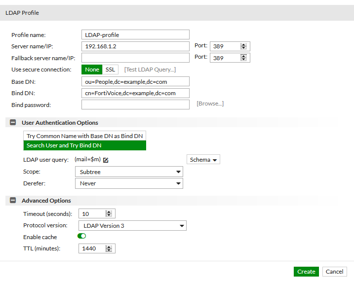Focus the Server name/IP field
The width and height of the screenshot is (354, 281).
click(135, 46)
